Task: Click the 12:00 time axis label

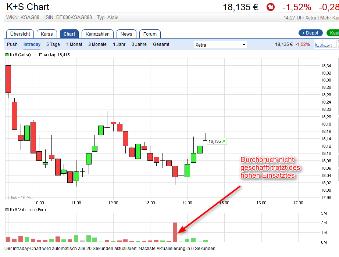Action: coord(113,203)
